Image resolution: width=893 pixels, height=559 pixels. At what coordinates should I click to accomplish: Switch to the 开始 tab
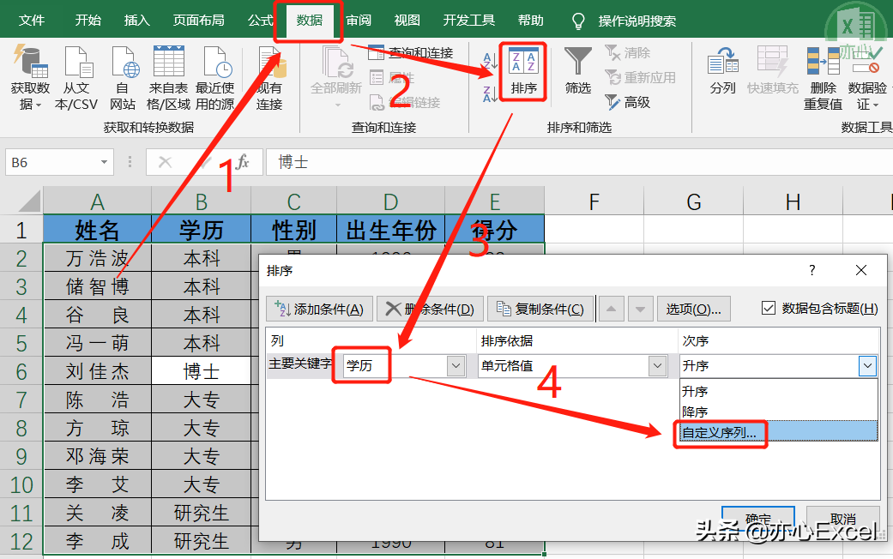[x=88, y=21]
